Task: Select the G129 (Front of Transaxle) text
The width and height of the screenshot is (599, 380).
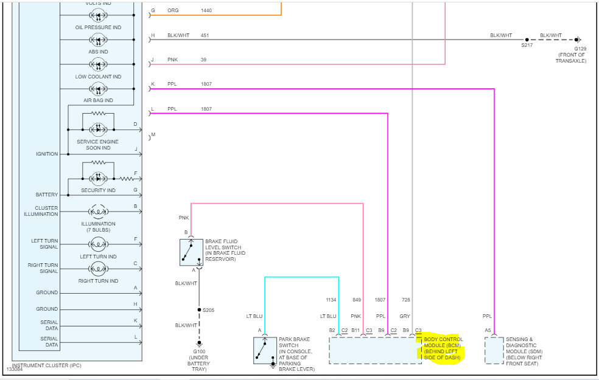Action: coord(571,55)
